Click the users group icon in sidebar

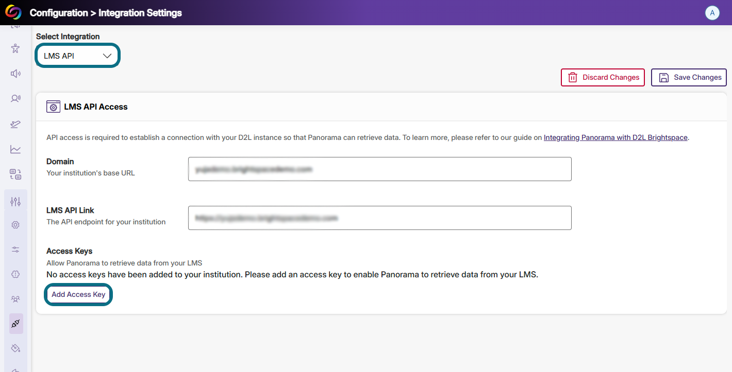coord(15,299)
